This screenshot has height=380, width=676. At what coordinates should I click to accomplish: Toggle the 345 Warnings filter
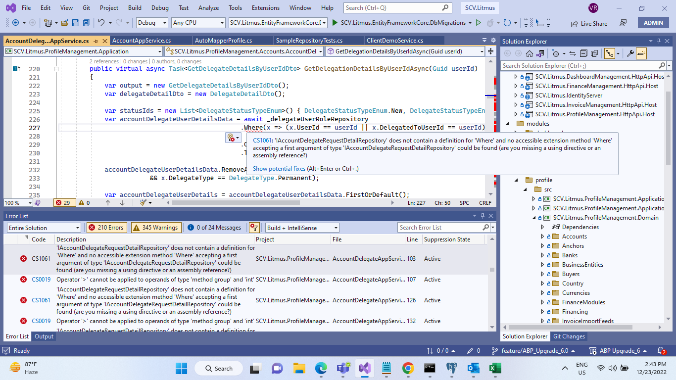[x=155, y=228]
